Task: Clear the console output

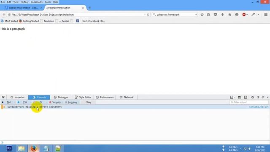Action: point(88,102)
